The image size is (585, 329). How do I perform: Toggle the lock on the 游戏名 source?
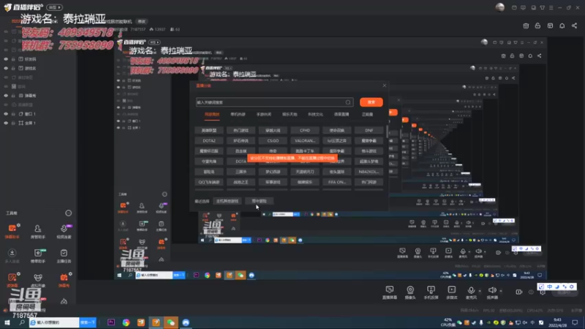tap(13, 68)
